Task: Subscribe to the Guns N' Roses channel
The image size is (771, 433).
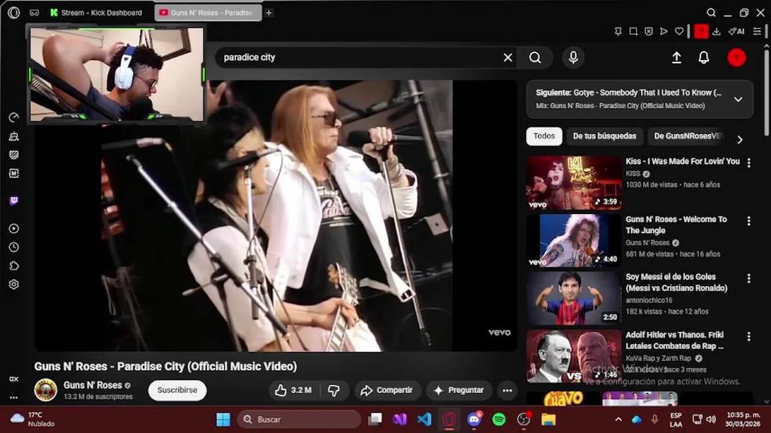Action: tap(177, 390)
